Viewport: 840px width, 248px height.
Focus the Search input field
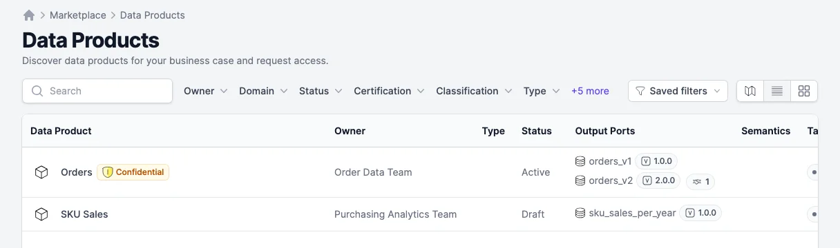[97, 91]
